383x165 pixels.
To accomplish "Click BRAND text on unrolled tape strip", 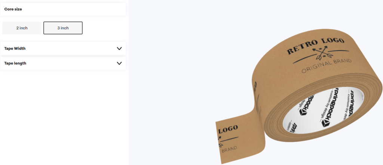I will [229, 149].
